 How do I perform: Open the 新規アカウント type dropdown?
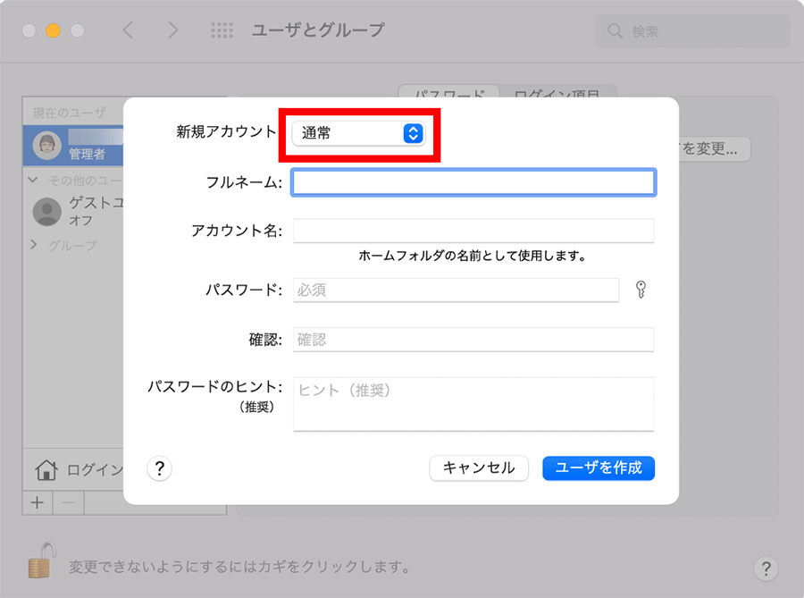click(358, 133)
